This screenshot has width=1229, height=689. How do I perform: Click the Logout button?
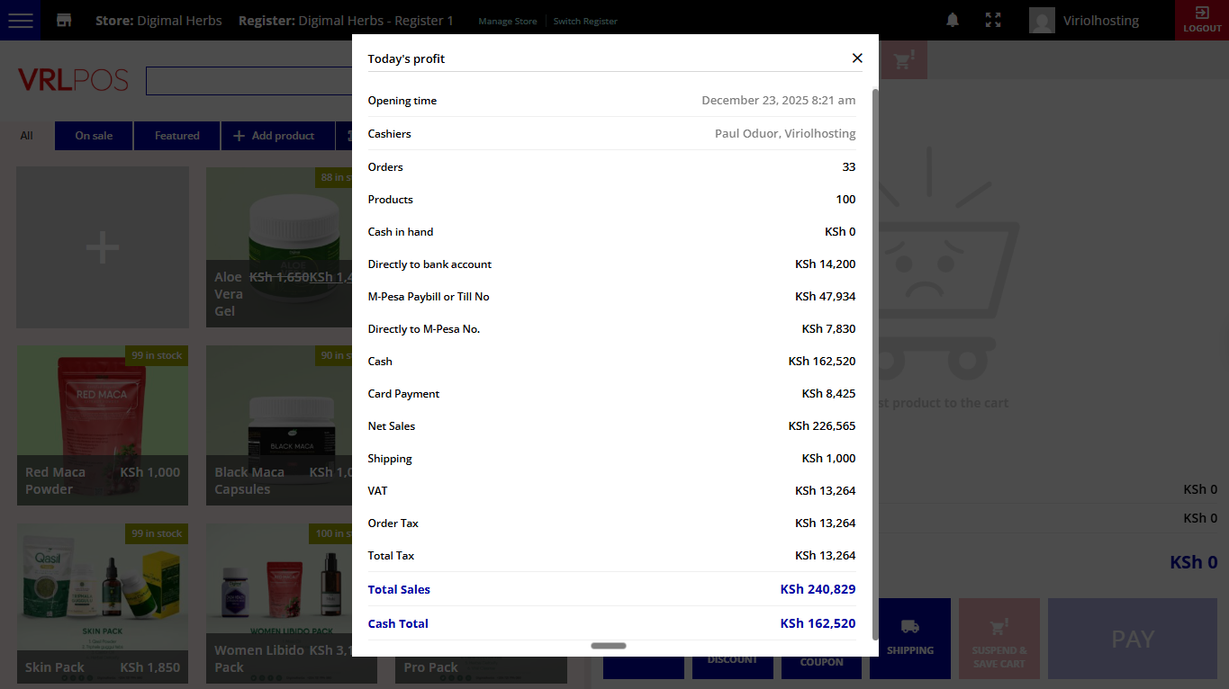[x=1202, y=20]
